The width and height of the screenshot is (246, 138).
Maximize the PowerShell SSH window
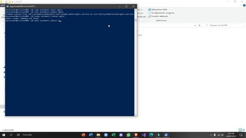coord(126,6)
